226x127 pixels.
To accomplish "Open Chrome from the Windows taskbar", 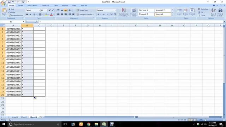I will pyautogui.click(x=89, y=124).
